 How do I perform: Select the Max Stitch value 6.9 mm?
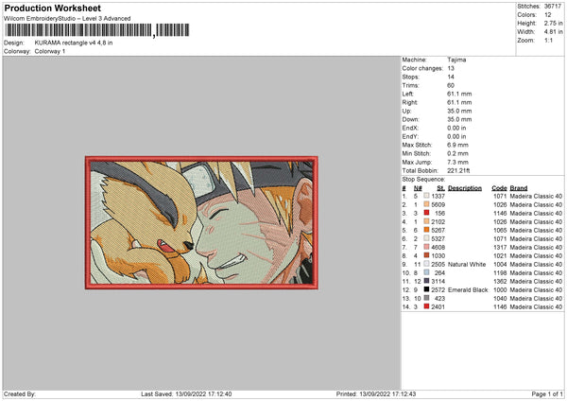click(457, 145)
